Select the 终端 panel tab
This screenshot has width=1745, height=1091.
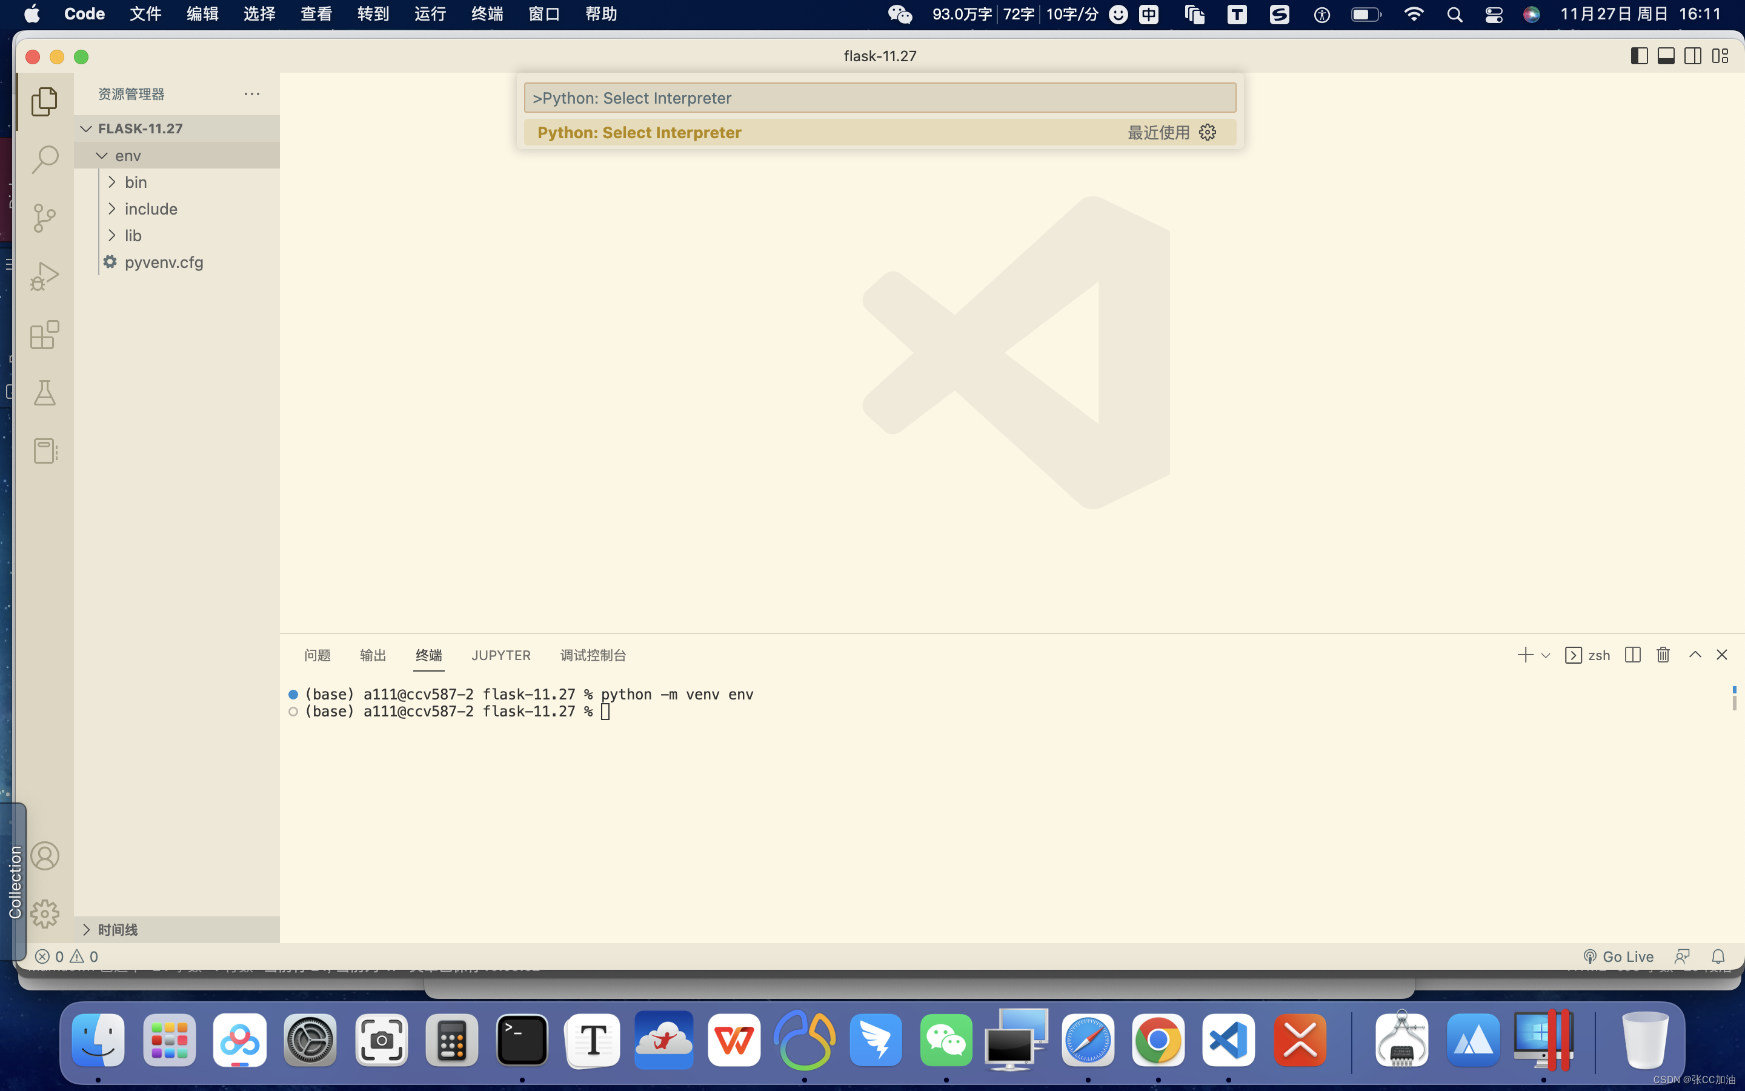click(x=428, y=655)
